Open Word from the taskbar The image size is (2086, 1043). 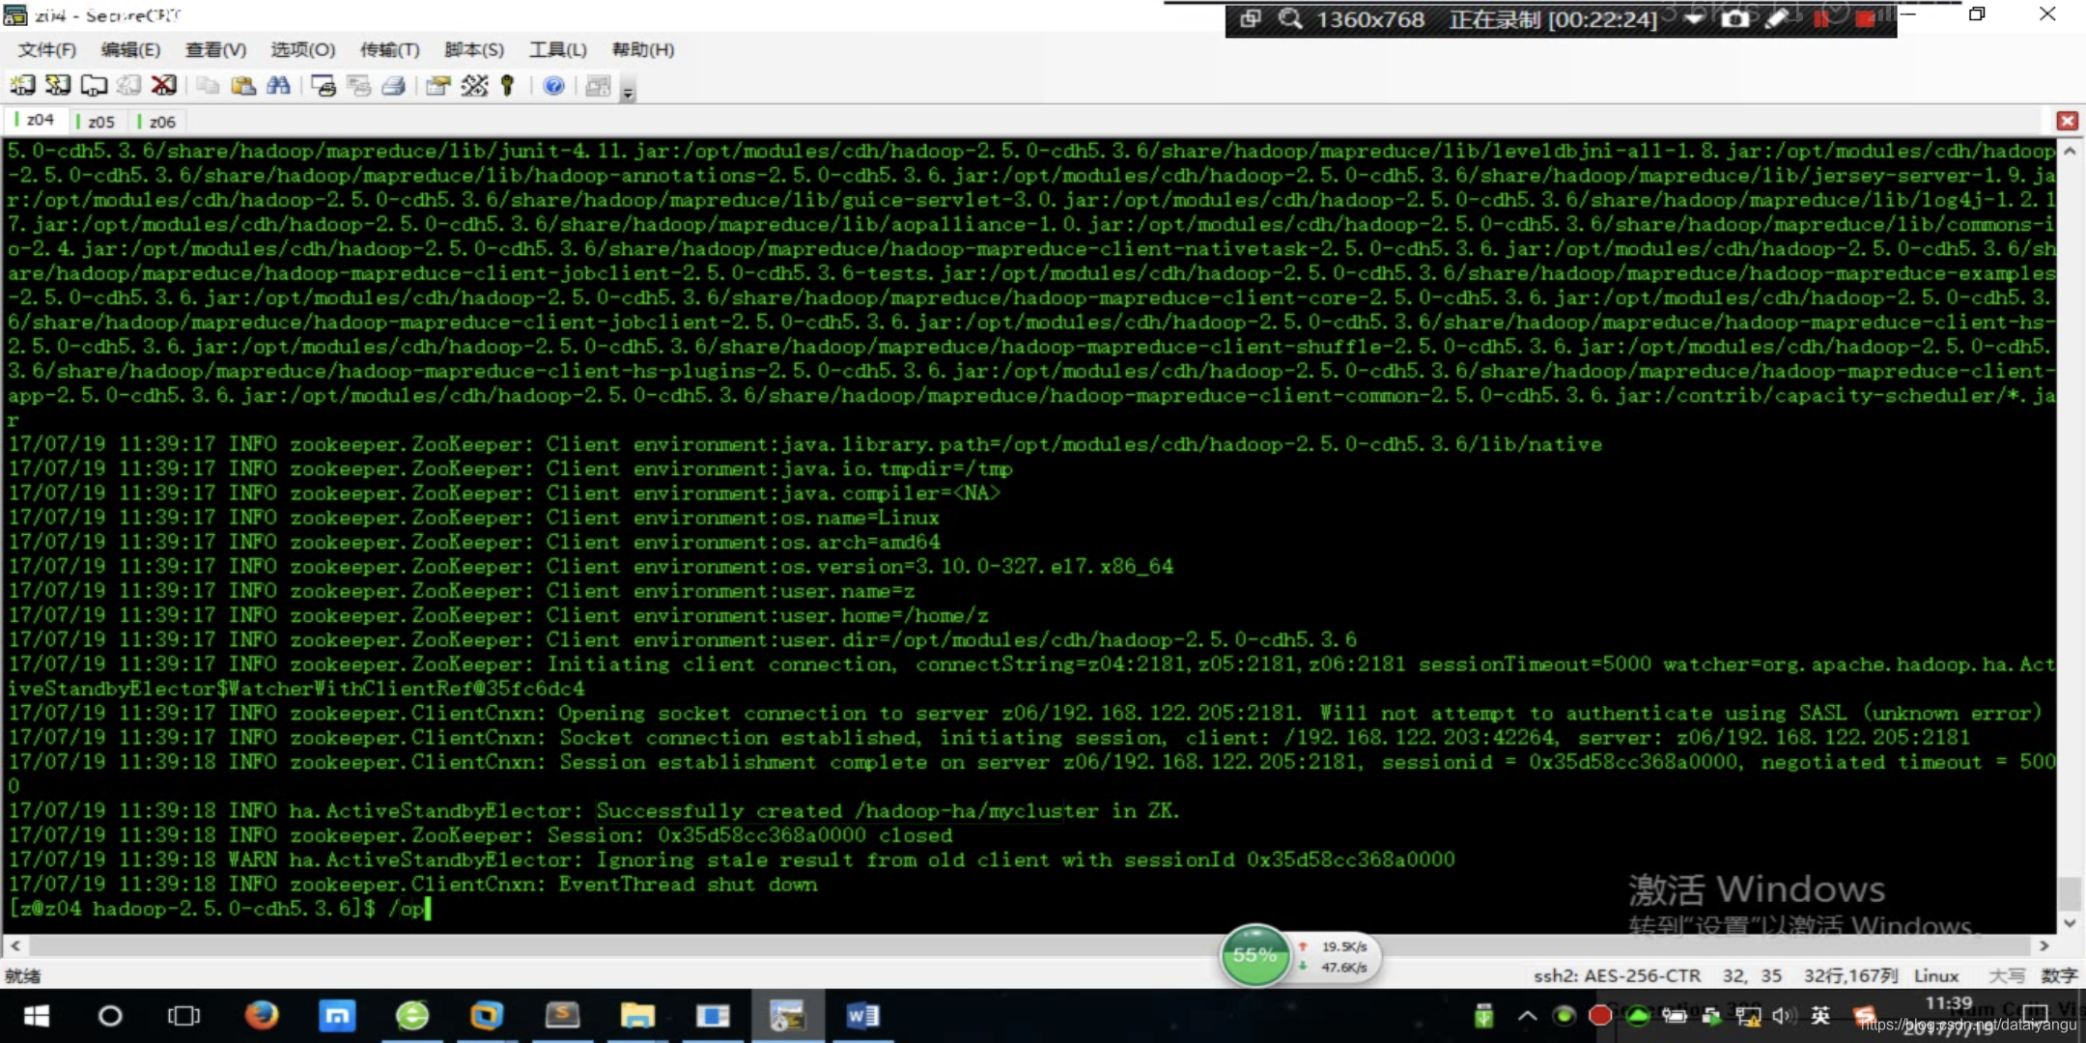(x=862, y=1016)
